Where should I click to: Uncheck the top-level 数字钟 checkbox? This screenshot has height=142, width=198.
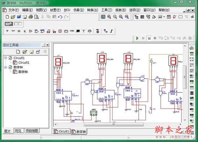point(10,67)
